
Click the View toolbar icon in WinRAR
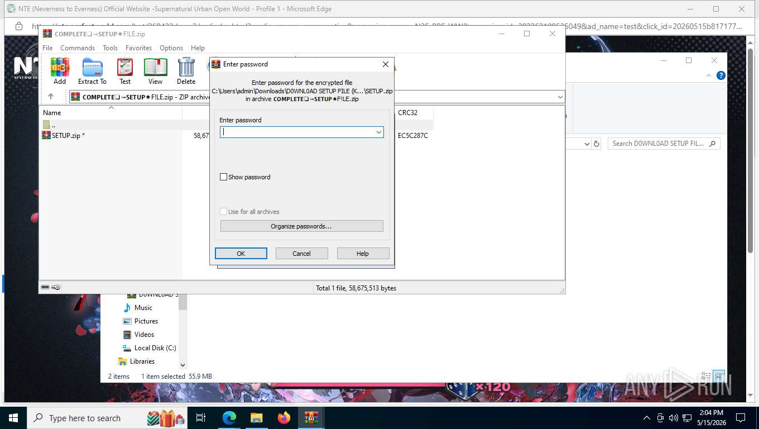click(x=155, y=71)
